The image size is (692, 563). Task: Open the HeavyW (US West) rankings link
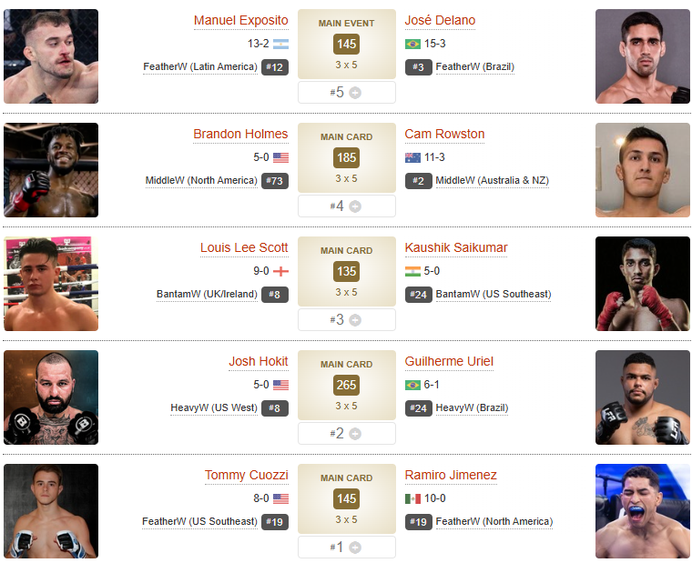coord(214,407)
